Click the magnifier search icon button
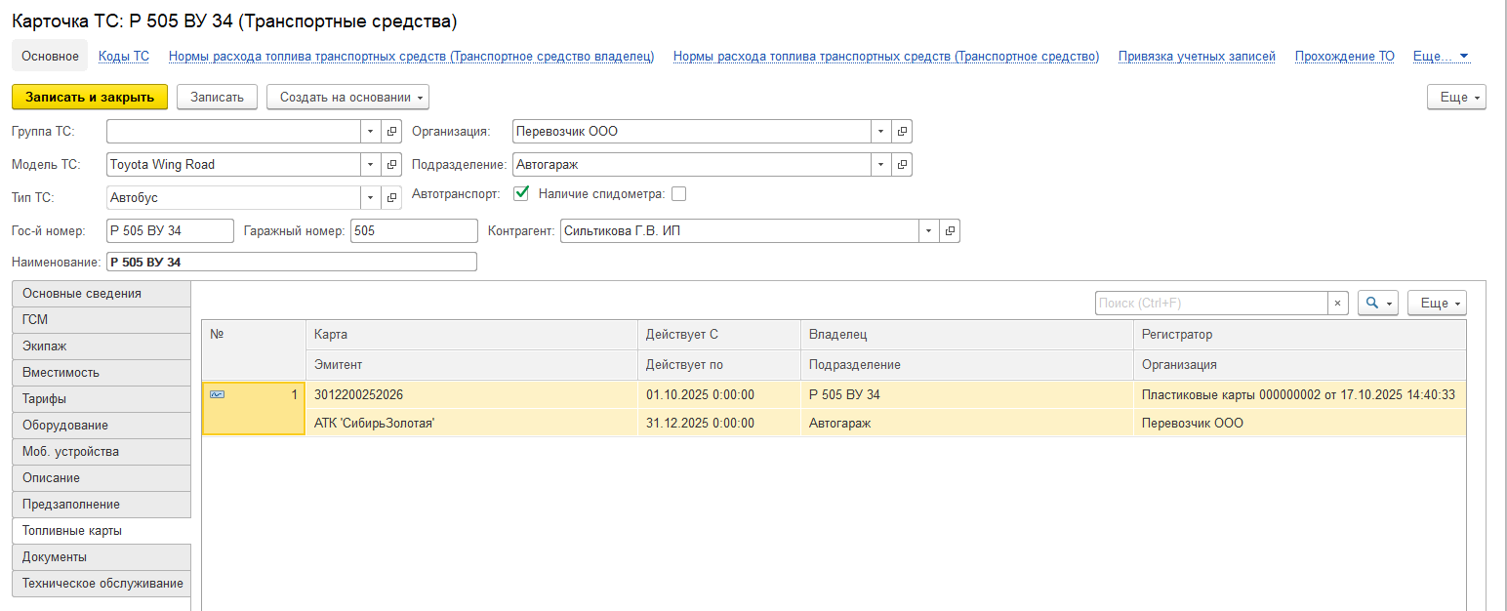Image resolution: width=1507 pixels, height=611 pixels. click(1372, 304)
